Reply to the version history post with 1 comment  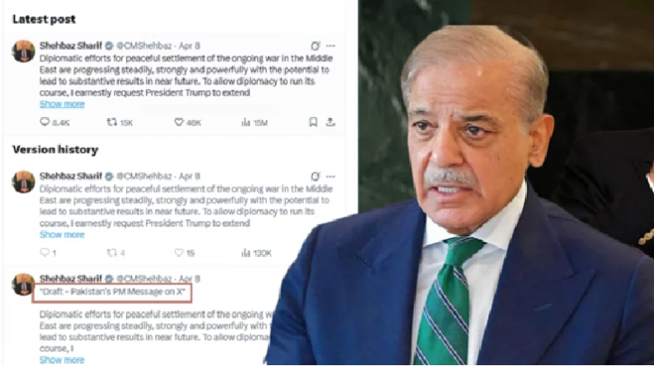(45, 252)
